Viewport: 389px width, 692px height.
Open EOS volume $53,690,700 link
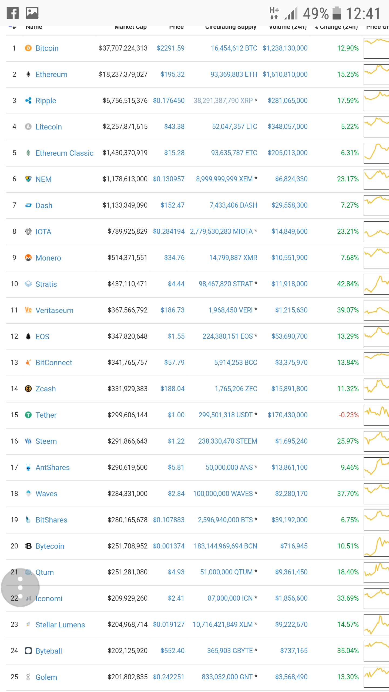pos(289,336)
